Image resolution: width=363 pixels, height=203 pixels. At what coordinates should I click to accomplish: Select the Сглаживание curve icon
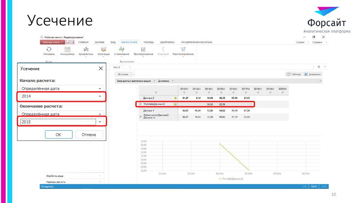tap(121, 49)
